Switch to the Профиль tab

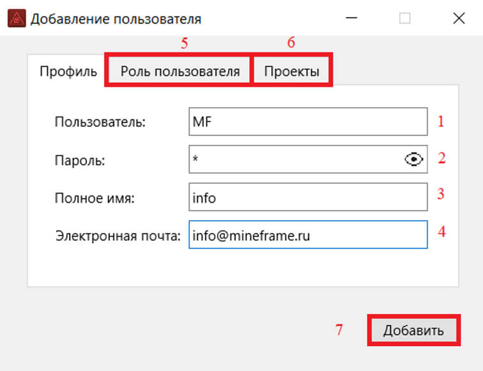pyautogui.click(x=68, y=71)
